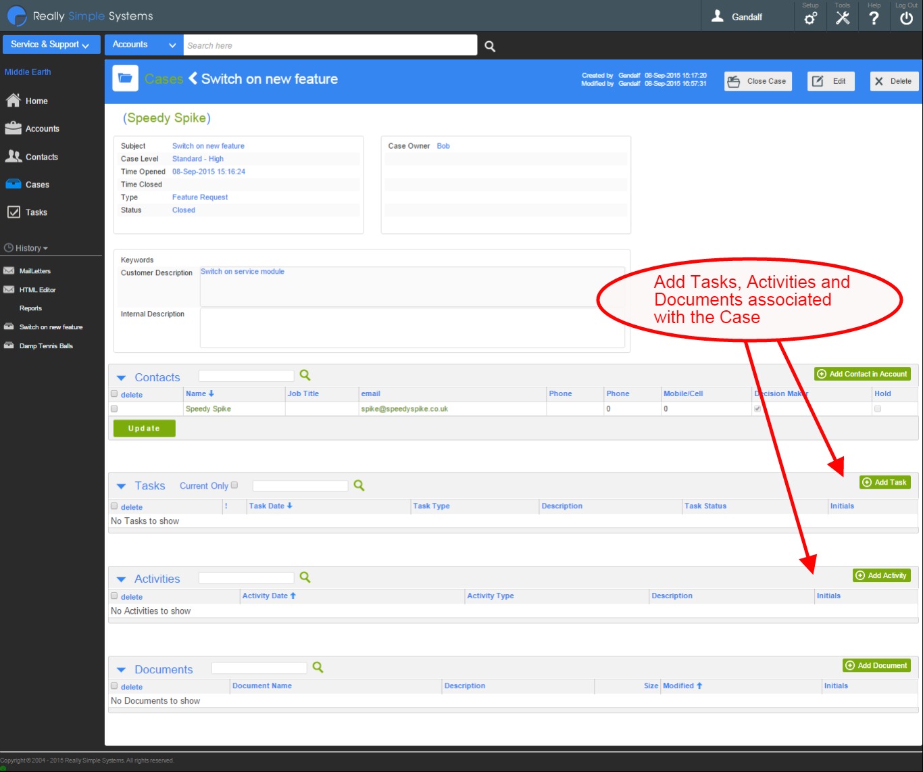Open Damp Tennis Balls history item
Viewport: 923px width, 772px height.
[46, 346]
